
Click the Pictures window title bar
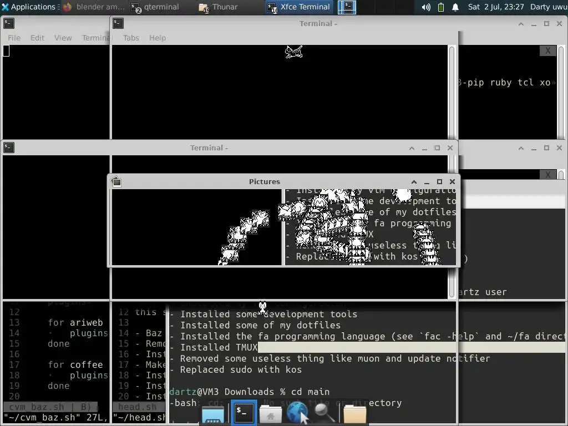[265, 181]
